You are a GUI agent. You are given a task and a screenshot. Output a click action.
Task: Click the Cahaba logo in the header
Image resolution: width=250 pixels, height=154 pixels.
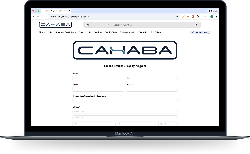[55, 25]
